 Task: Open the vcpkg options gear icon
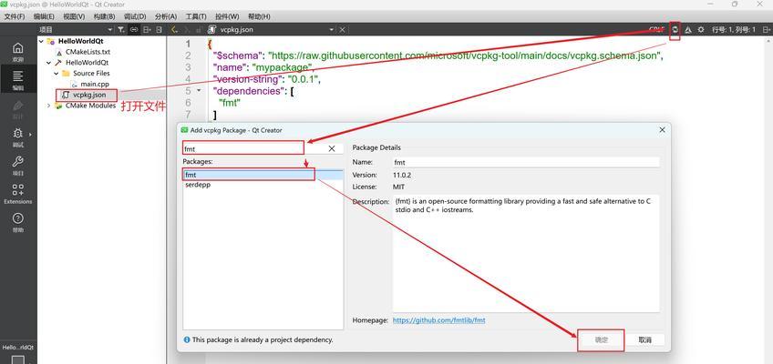700,29
